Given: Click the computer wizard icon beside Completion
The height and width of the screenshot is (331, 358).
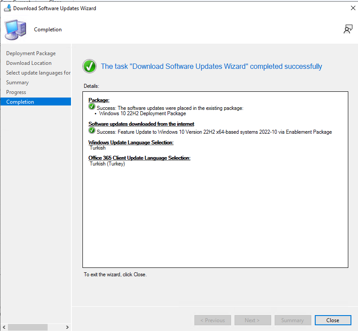Looking at the screenshot, I should [x=15, y=30].
